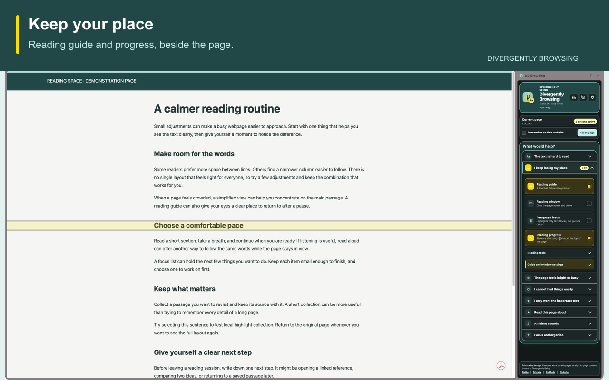
Task: Click the yellow percent Reading progress icon
Action: point(531,238)
